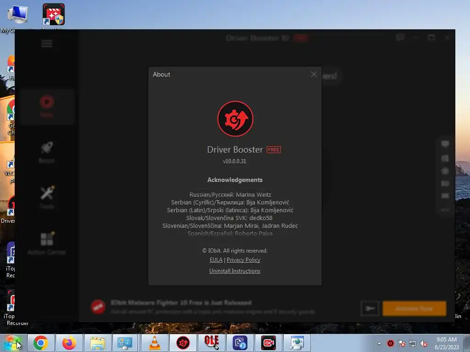Click the Driver Booster logo in About dialog
This screenshot has width=470, height=352.
click(x=235, y=119)
